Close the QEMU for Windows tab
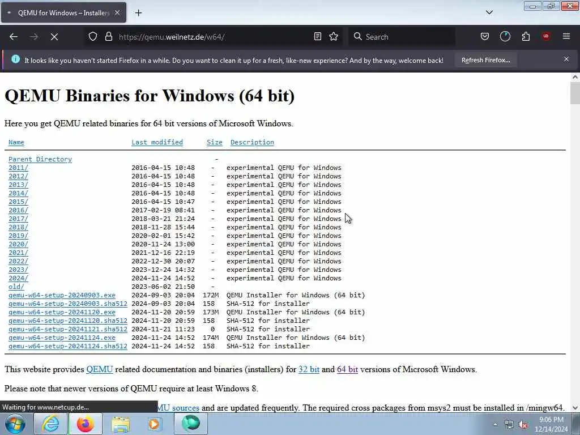580x435 pixels. [x=117, y=12]
